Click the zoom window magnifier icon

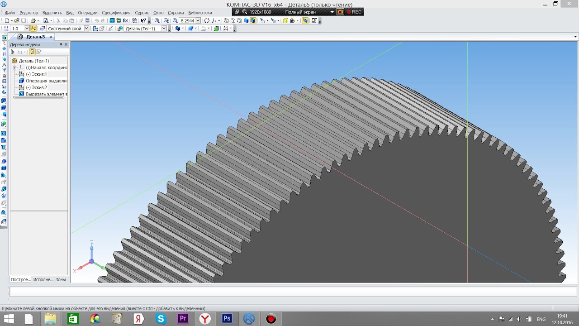click(157, 20)
